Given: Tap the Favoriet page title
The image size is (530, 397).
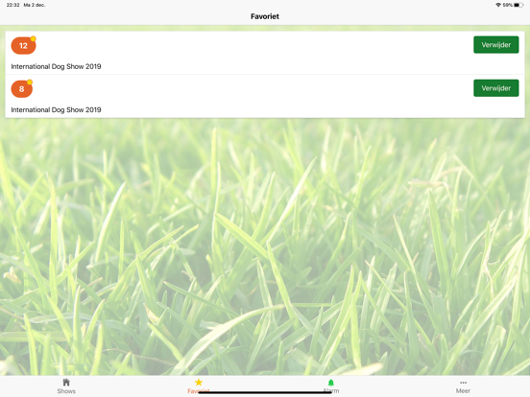Looking at the screenshot, I should (265, 16).
